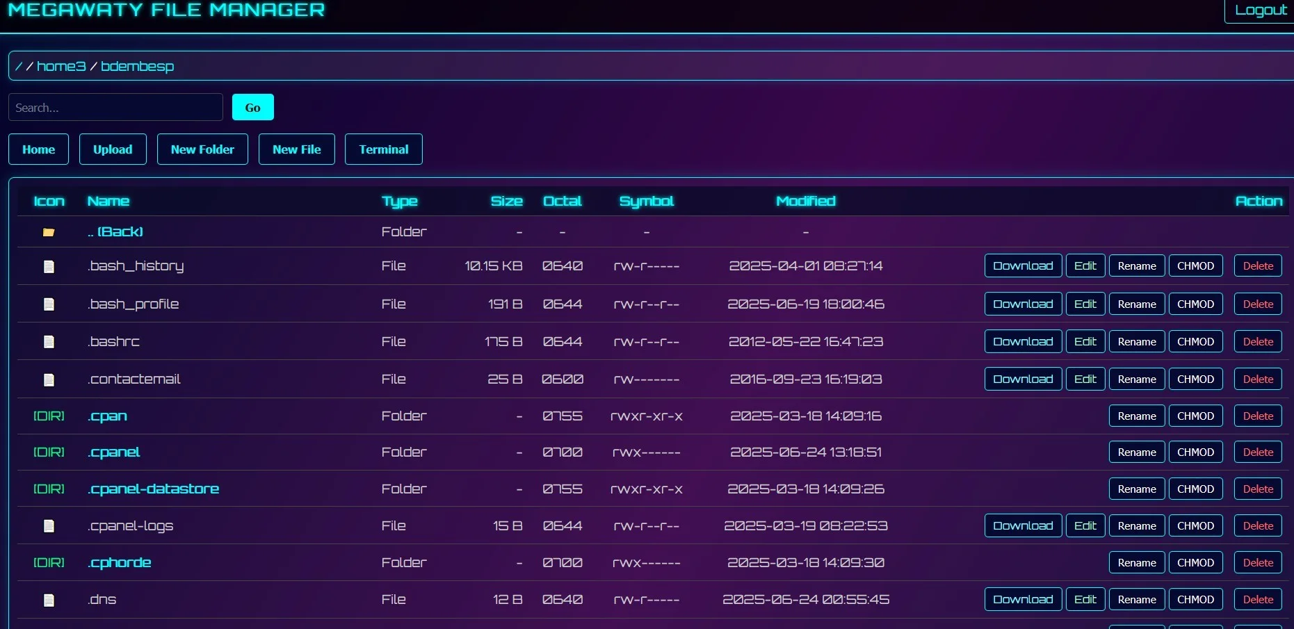Click the file icon next to .contactemail
The image size is (1294, 629).
pos(49,379)
